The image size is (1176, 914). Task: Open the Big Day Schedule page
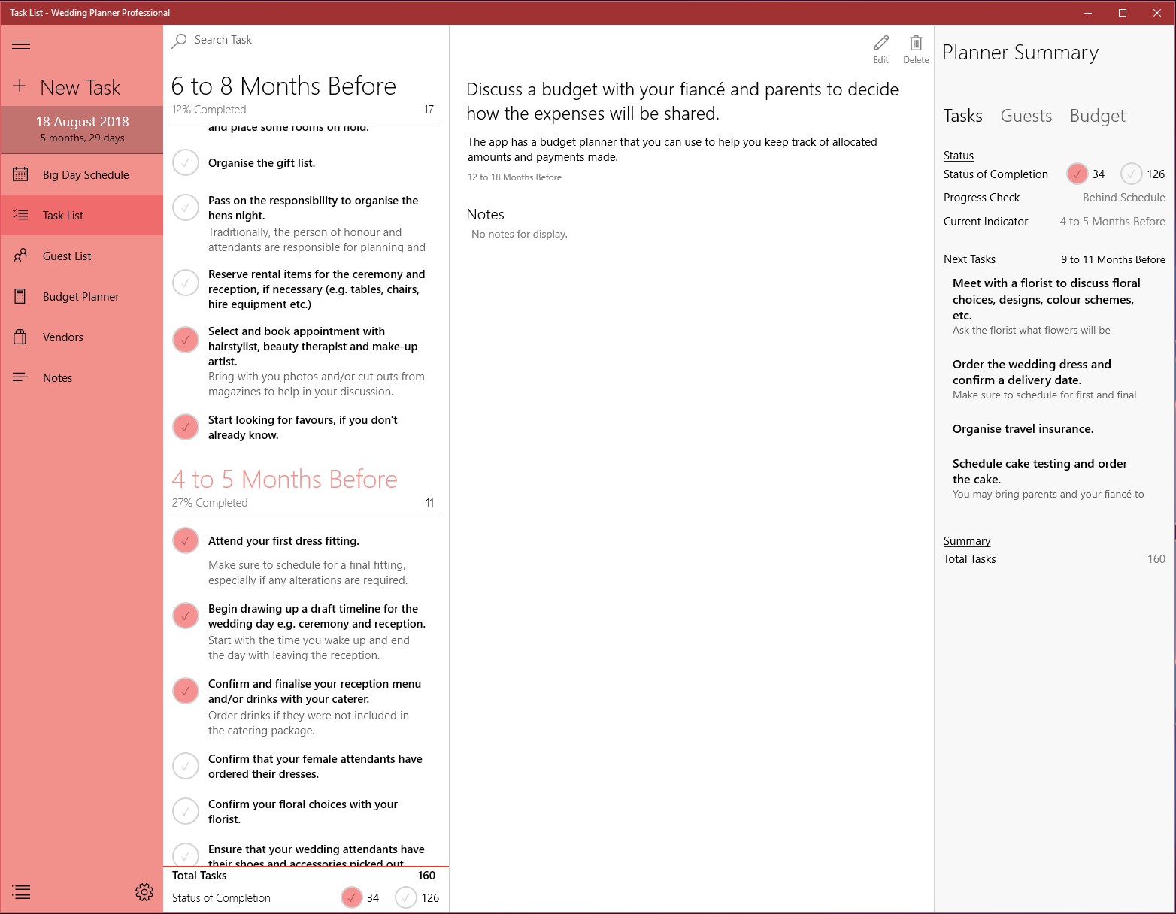pos(82,174)
